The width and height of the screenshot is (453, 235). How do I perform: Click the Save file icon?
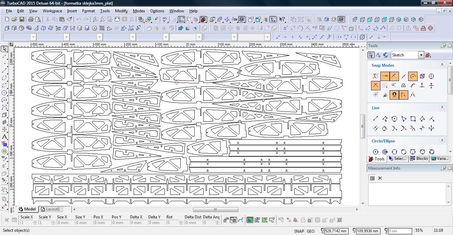[22, 20]
